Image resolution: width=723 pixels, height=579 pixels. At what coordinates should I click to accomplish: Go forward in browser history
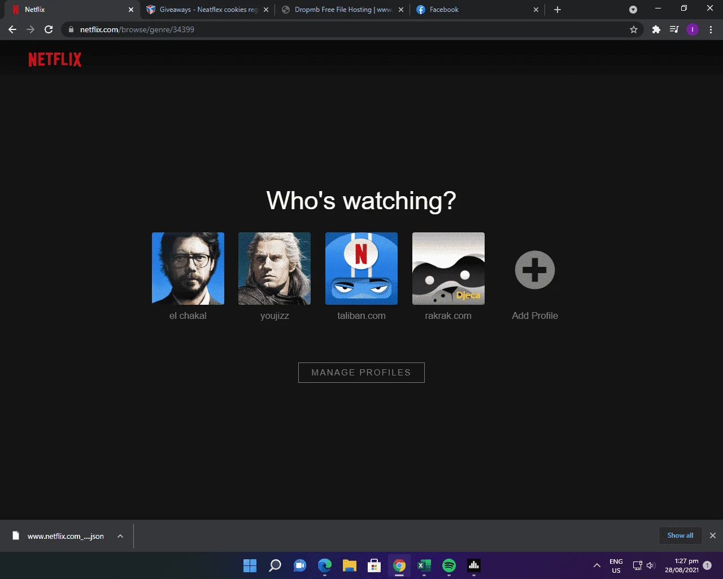coord(31,29)
